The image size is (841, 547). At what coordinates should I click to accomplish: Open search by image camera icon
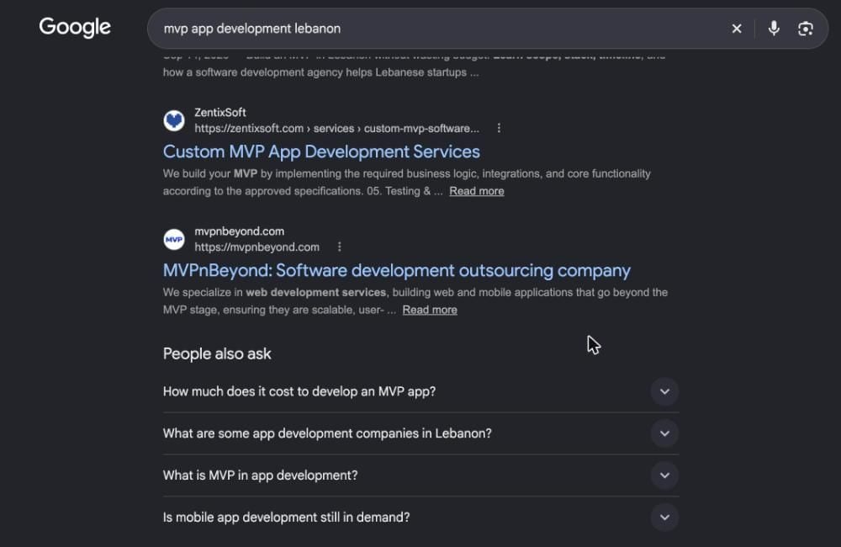tap(805, 29)
